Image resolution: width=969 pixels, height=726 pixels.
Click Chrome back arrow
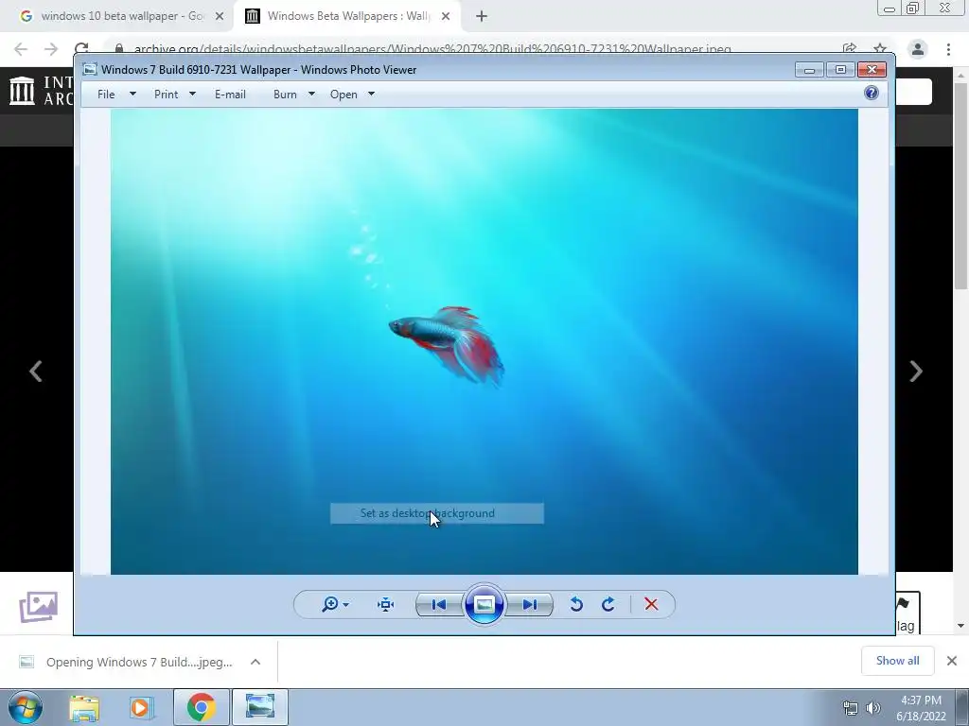tap(21, 49)
